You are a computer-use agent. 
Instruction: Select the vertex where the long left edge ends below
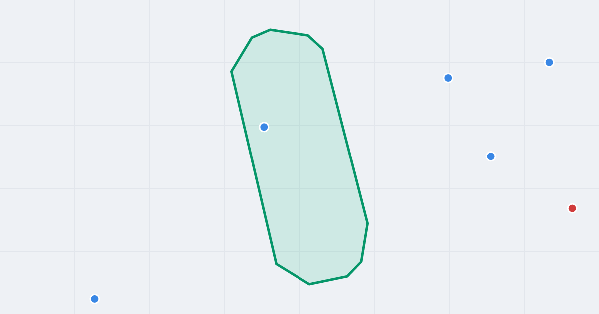click(276, 264)
